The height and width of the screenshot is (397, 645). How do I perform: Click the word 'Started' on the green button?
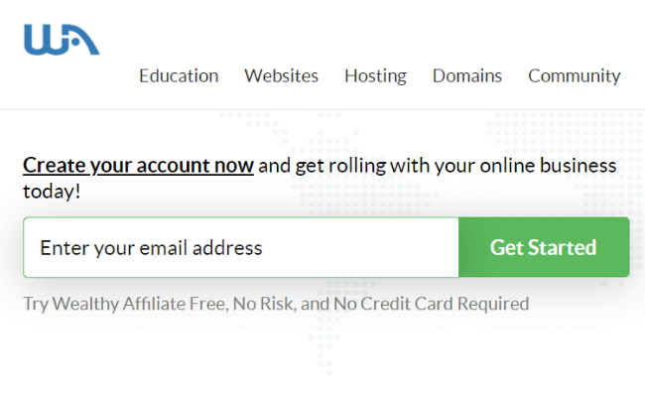pyautogui.click(x=562, y=248)
